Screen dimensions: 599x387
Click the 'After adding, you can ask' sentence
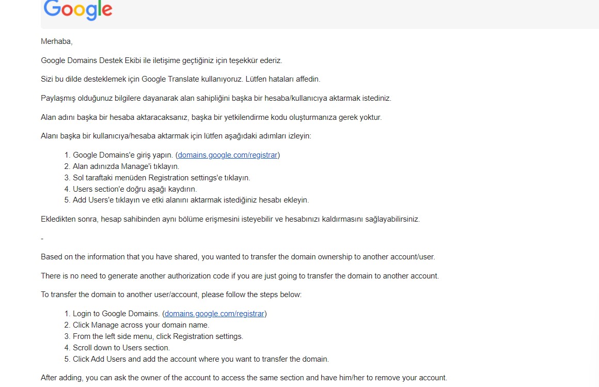pyautogui.click(x=244, y=378)
